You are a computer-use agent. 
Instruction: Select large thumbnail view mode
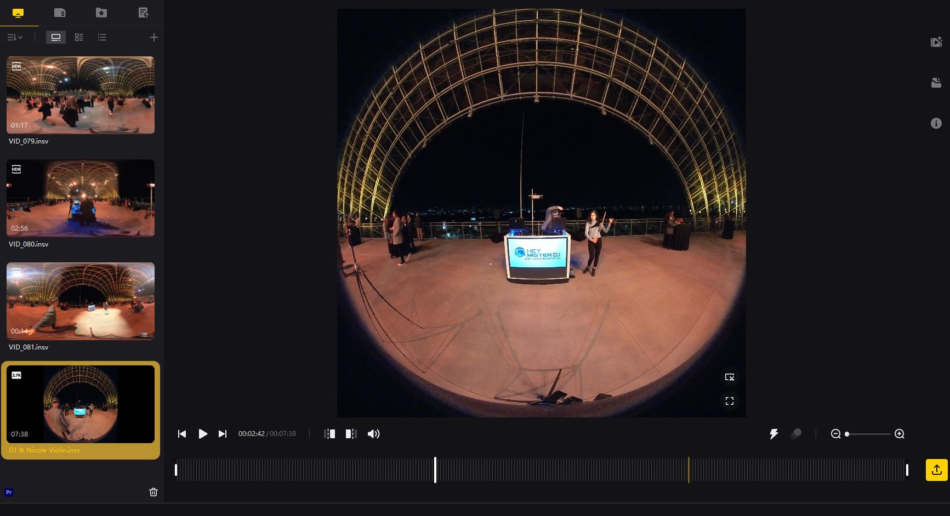point(56,37)
